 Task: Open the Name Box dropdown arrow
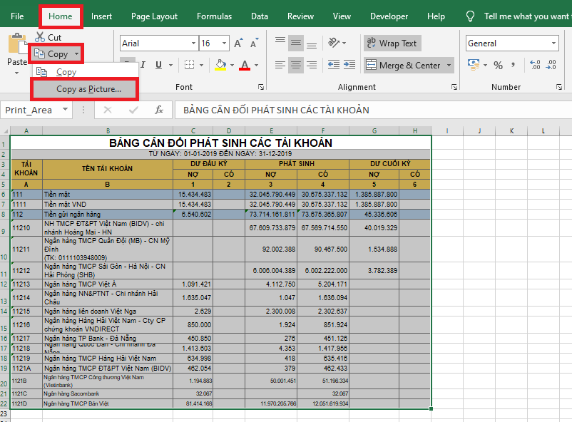(x=65, y=110)
